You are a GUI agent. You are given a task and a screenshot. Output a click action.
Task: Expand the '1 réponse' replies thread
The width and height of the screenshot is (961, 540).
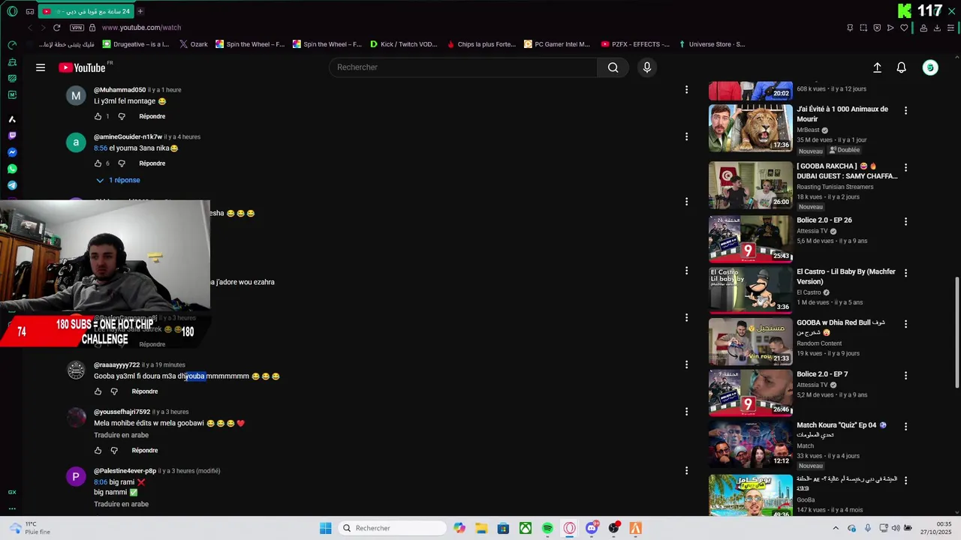pos(118,180)
